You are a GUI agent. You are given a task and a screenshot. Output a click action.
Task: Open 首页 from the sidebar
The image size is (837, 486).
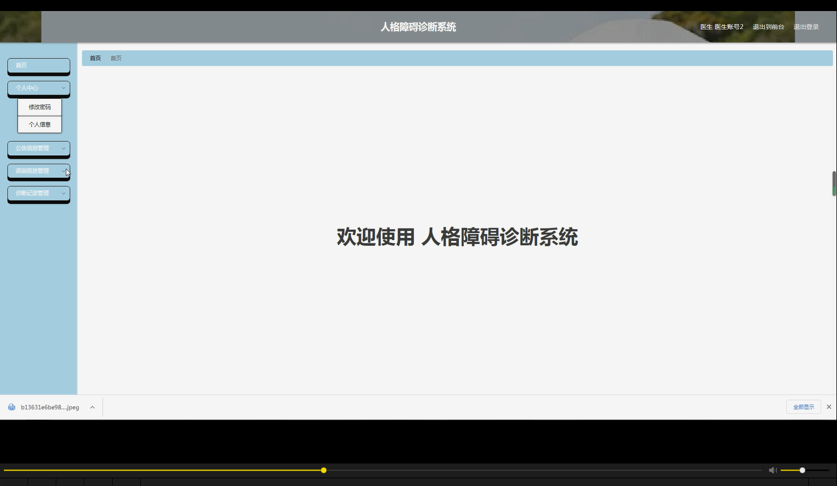pyautogui.click(x=38, y=66)
